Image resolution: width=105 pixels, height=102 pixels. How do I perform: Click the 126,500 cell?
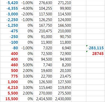point(43,82)
